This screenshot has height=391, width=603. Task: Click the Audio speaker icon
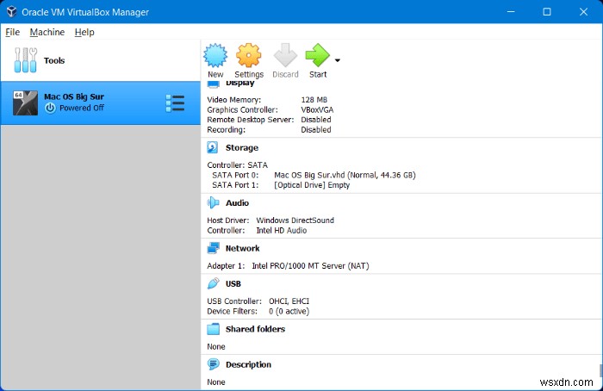click(x=213, y=202)
